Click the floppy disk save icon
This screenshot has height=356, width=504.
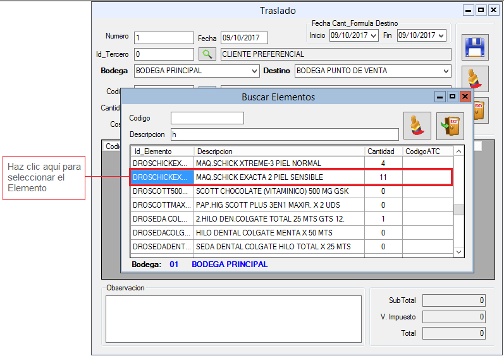[474, 49]
